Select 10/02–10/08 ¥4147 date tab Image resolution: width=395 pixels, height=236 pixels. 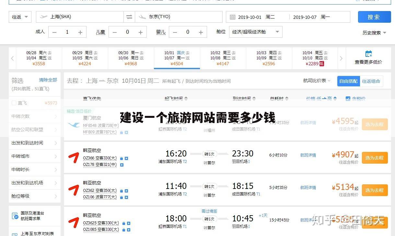tap(223, 58)
